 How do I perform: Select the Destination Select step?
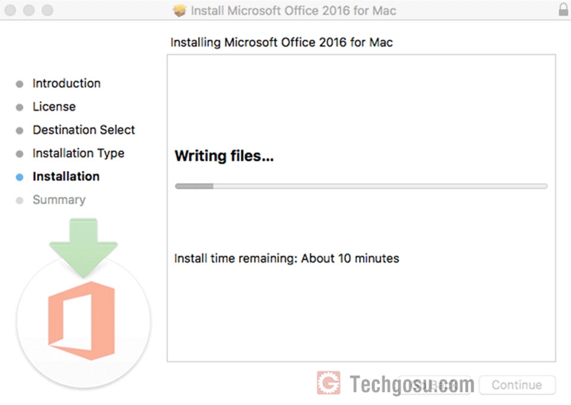pyautogui.click(x=84, y=130)
